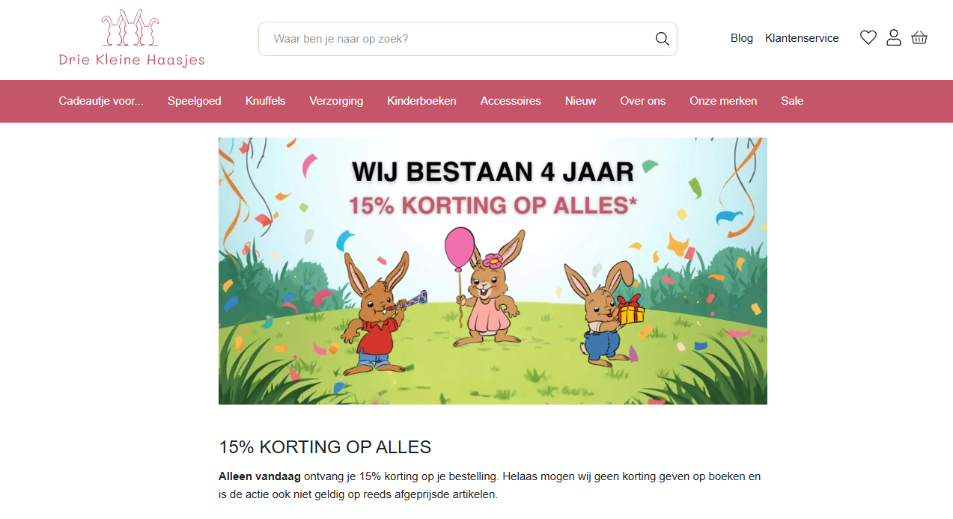Open the wishlist heart icon
This screenshot has height=519, width=953.
tap(868, 37)
